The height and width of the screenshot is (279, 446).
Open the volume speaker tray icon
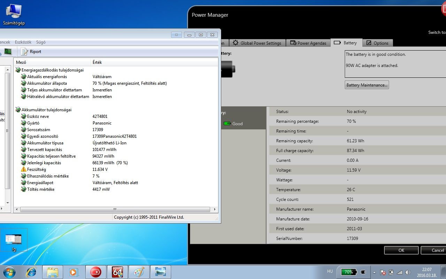(x=408, y=272)
